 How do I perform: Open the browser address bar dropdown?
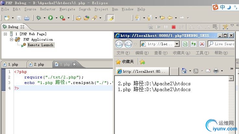pos(177,44)
